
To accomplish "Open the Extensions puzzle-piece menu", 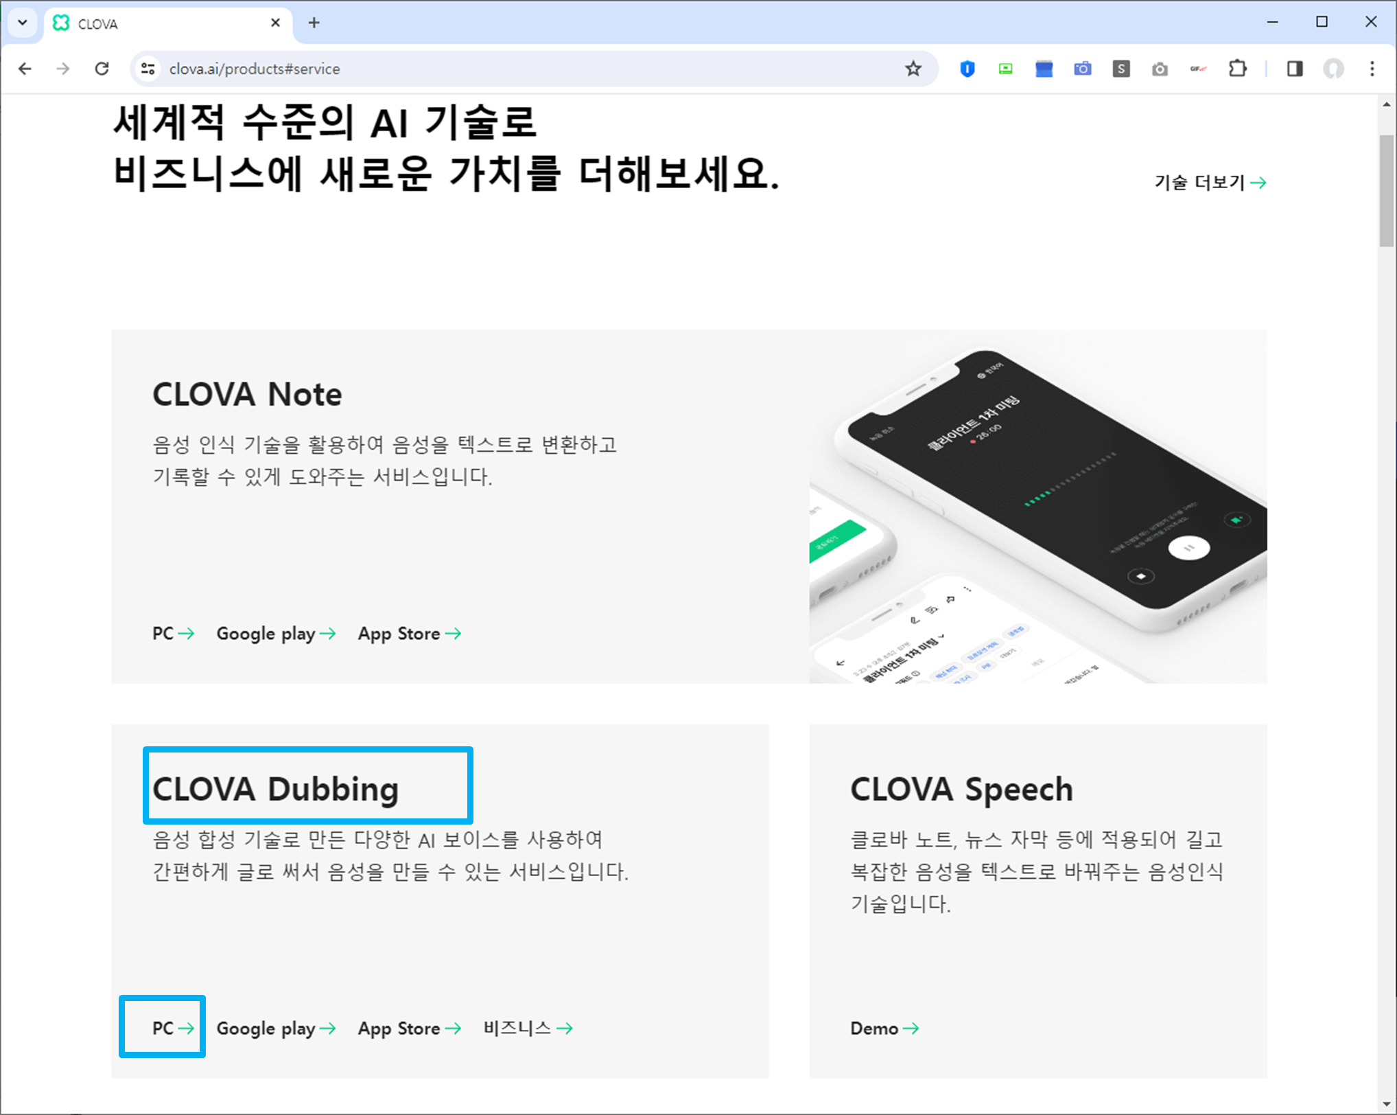I will click(1237, 69).
